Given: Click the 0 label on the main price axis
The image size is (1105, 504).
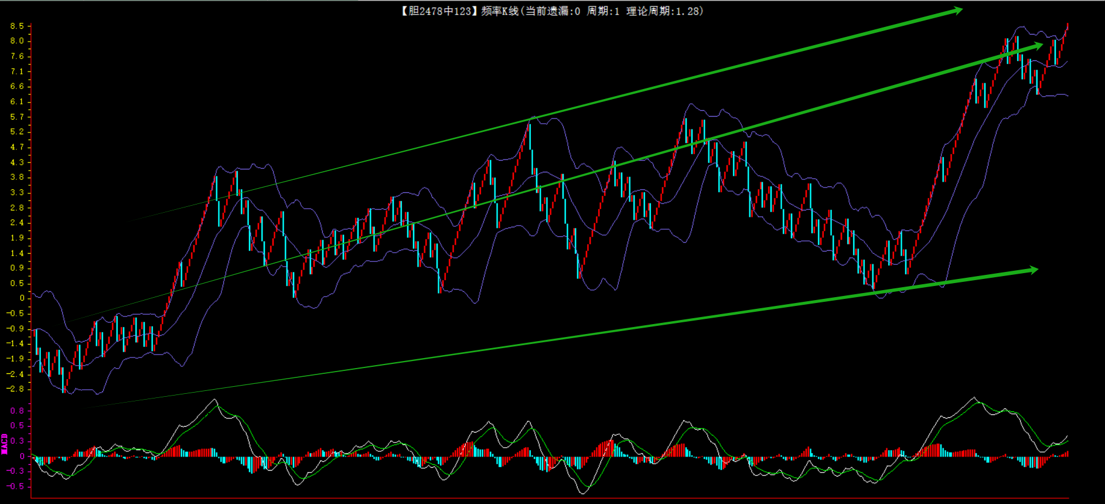Looking at the screenshot, I should point(22,298).
